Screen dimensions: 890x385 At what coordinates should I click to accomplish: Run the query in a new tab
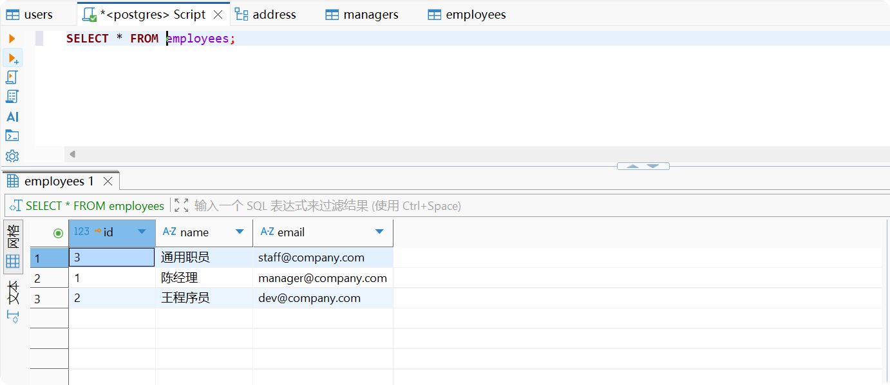(13, 58)
